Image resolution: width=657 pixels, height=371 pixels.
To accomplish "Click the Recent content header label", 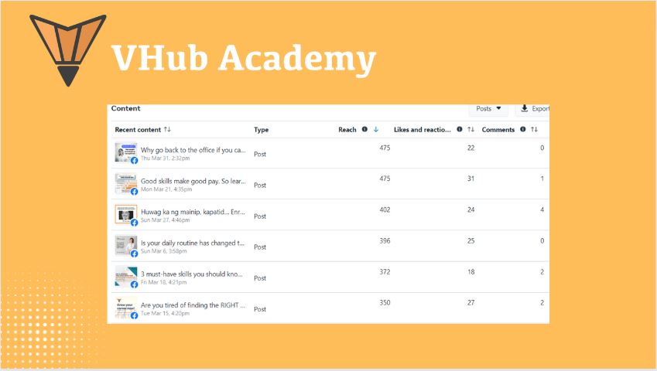I will [x=138, y=130].
